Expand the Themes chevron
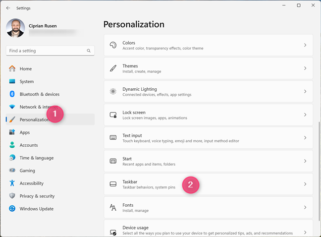Screen dimensions: 321x237 (x=305, y=68)
